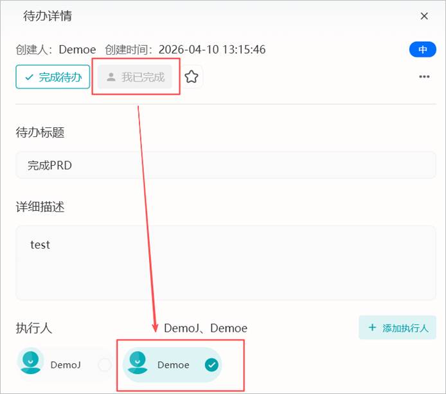Click the test description text area
This screenshot has height=394, width=446.
[x=226, y=263]
